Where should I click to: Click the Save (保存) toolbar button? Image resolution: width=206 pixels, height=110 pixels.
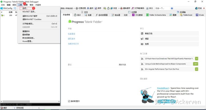[98, 8]
